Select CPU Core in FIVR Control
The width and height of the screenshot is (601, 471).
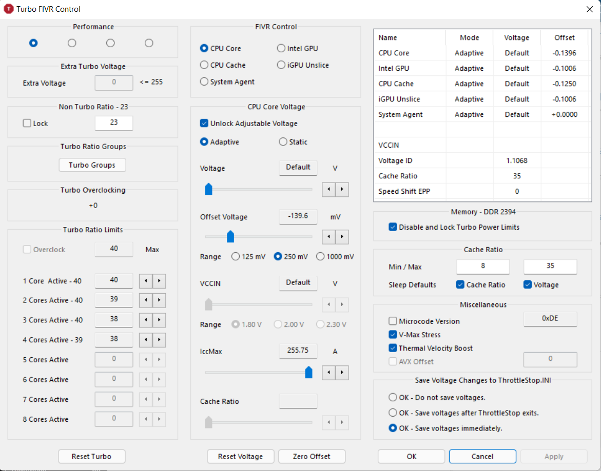tap(220, 48)
